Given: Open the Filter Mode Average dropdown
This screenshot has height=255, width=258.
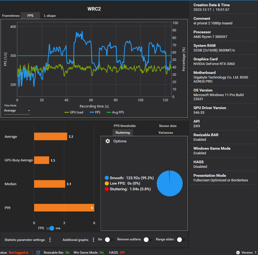Looking at the screenshot, I should click(17, 110).
